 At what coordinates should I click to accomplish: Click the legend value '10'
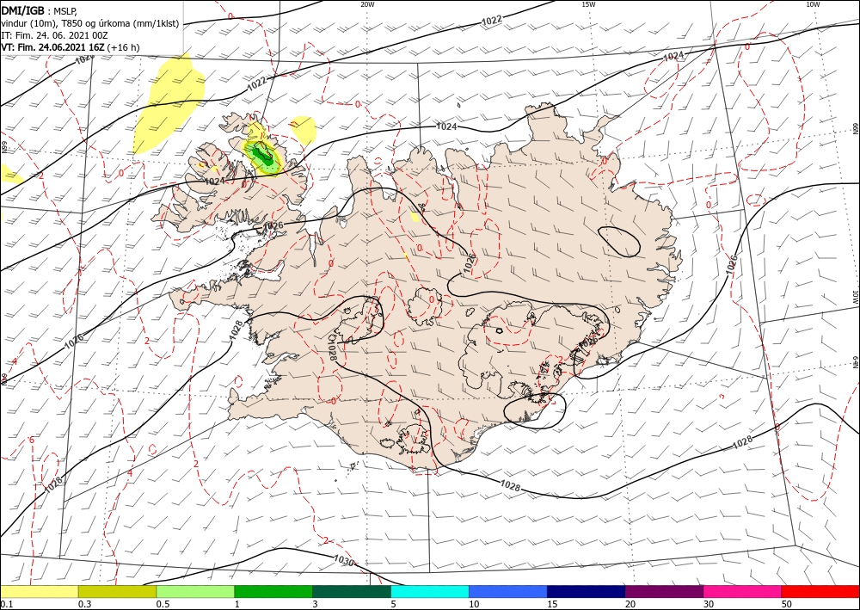[x=474, y=604]
